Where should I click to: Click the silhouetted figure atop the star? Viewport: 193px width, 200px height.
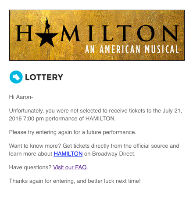click(47, 25)
